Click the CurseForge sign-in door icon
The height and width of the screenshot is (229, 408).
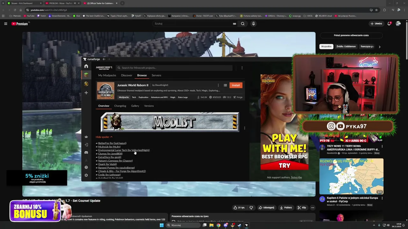pos(86,145)
